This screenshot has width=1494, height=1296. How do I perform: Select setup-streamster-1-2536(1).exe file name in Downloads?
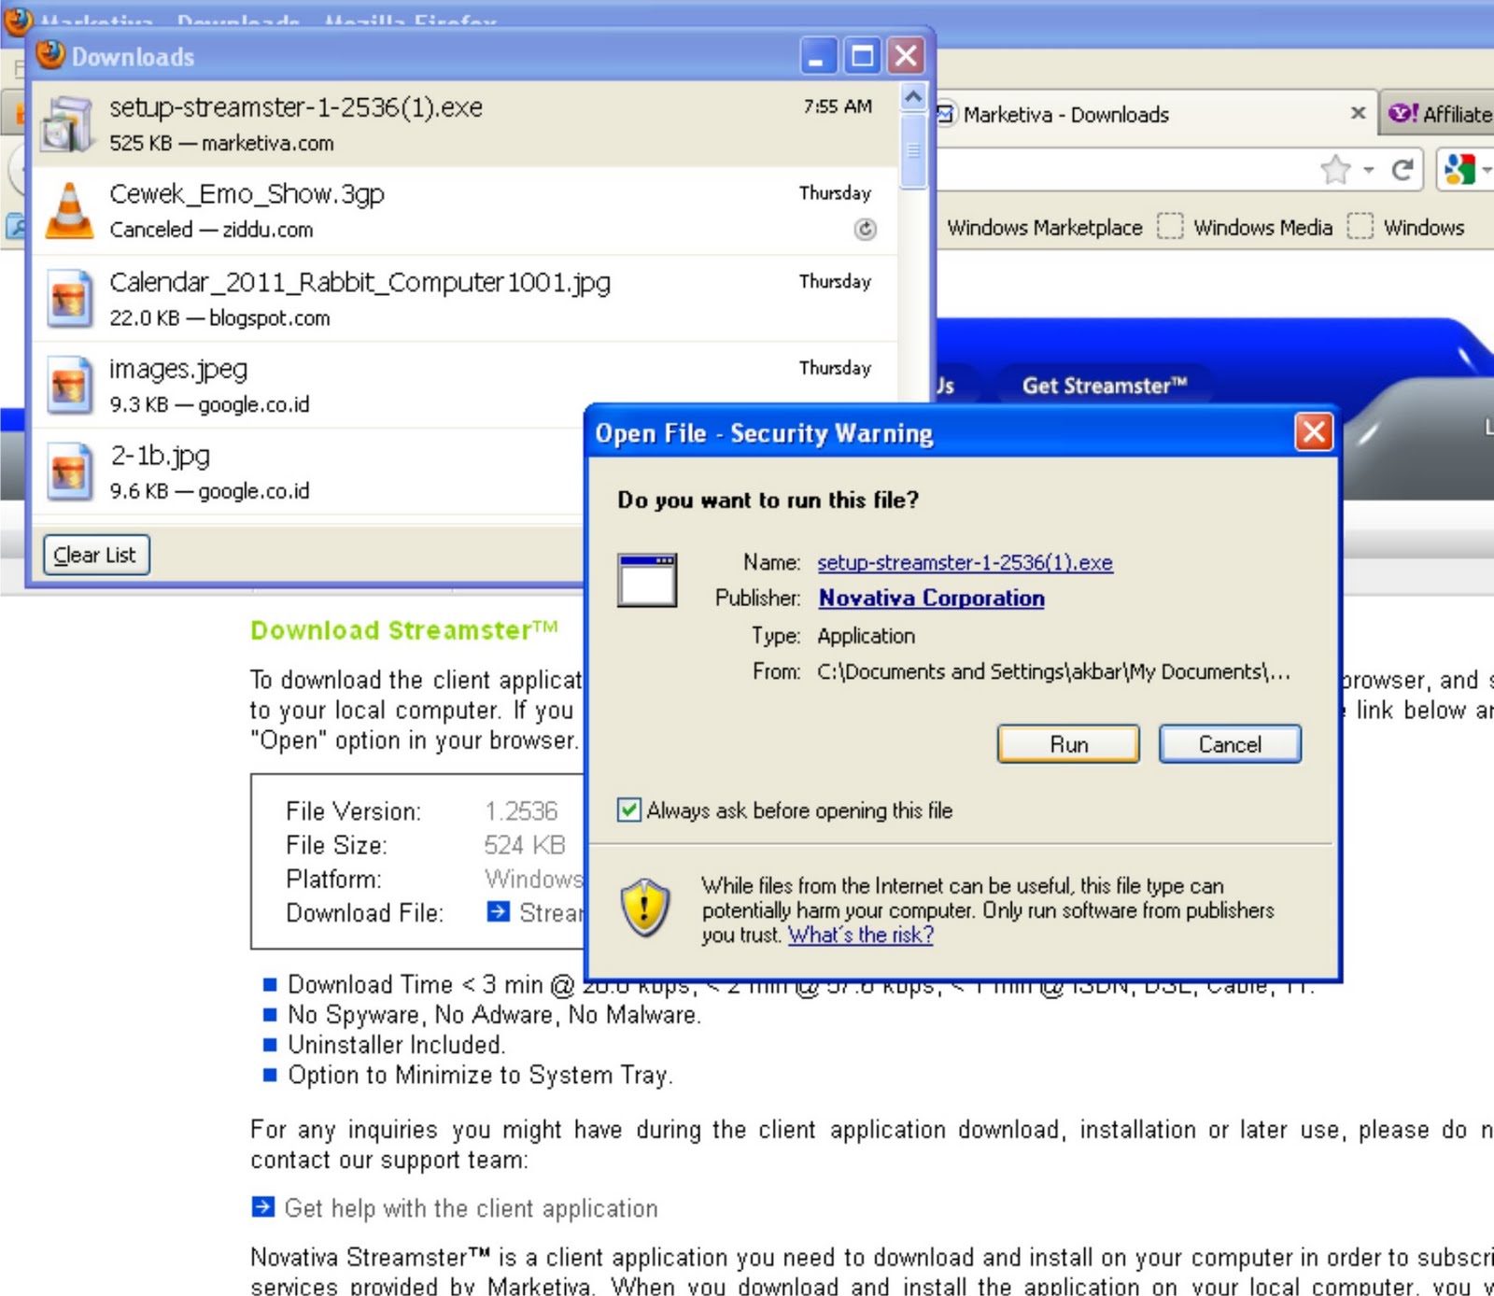pyautogui.click(x=296, y=107)
